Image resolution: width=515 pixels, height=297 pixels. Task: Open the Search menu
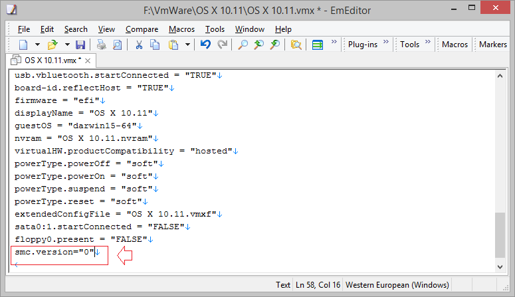click(76, 29)
